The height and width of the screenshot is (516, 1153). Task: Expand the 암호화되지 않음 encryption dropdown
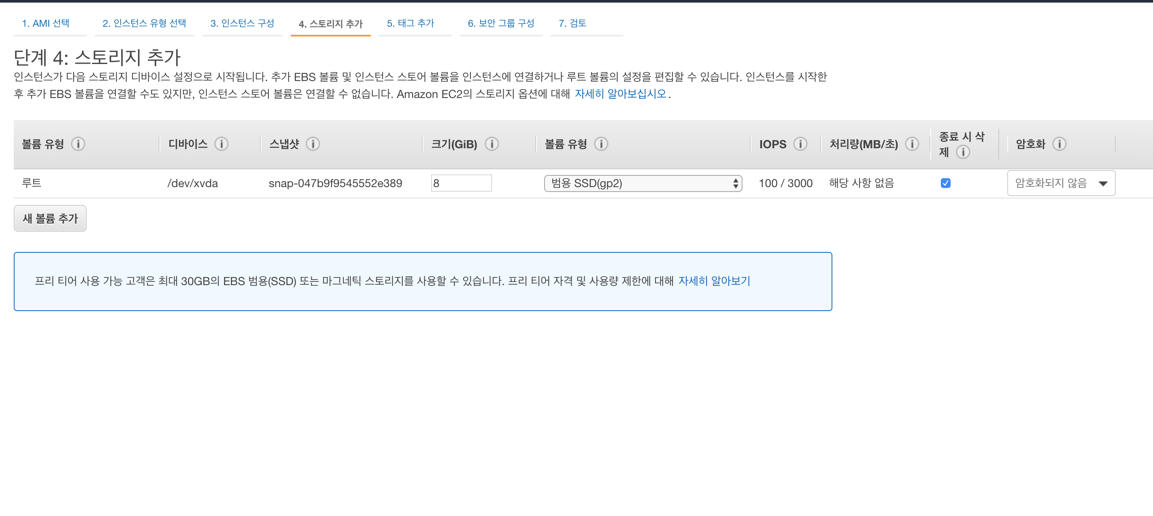point(1060,183)
